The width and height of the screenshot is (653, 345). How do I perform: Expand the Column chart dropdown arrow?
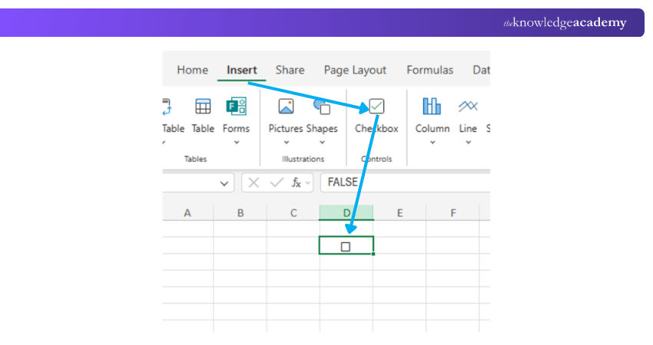click(433, 143)
